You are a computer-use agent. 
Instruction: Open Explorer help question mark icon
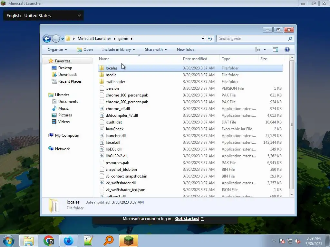click(x=287, y=50)
